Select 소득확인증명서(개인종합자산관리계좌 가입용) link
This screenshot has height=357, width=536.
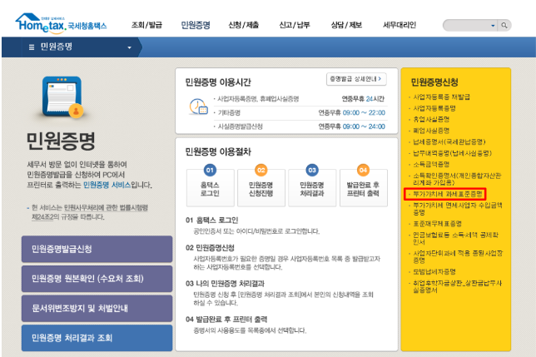pyautogui.click(x=457, y=179)
